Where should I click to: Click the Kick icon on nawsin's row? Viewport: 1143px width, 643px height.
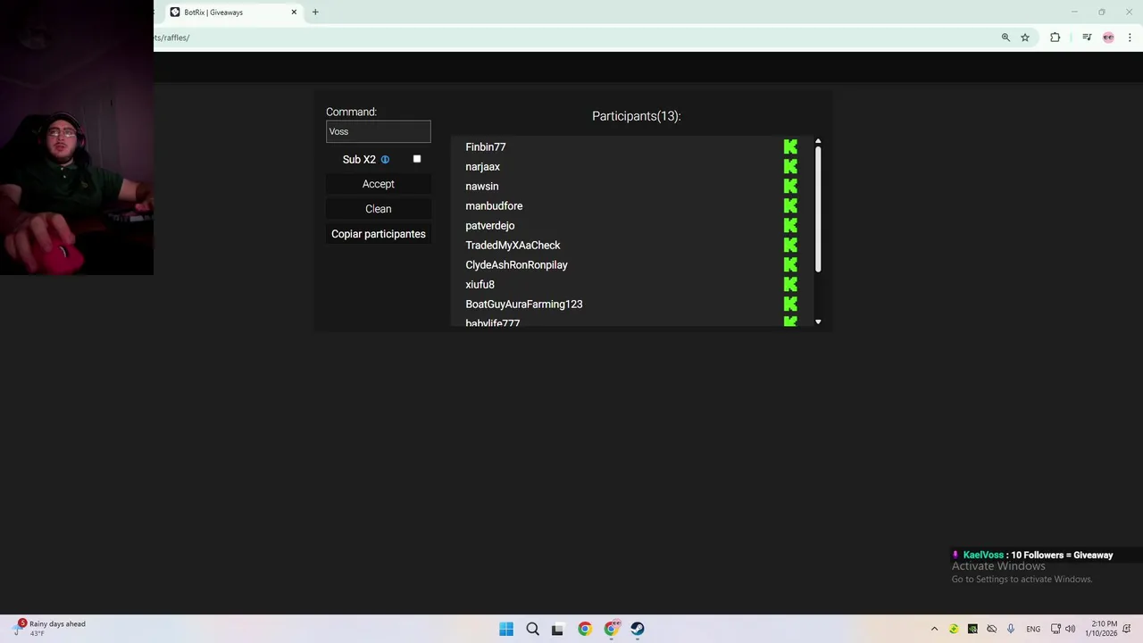[790, 186]
